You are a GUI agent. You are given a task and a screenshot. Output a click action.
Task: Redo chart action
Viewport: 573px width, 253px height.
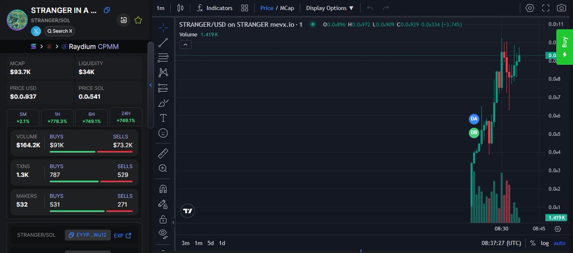point(386,8)
